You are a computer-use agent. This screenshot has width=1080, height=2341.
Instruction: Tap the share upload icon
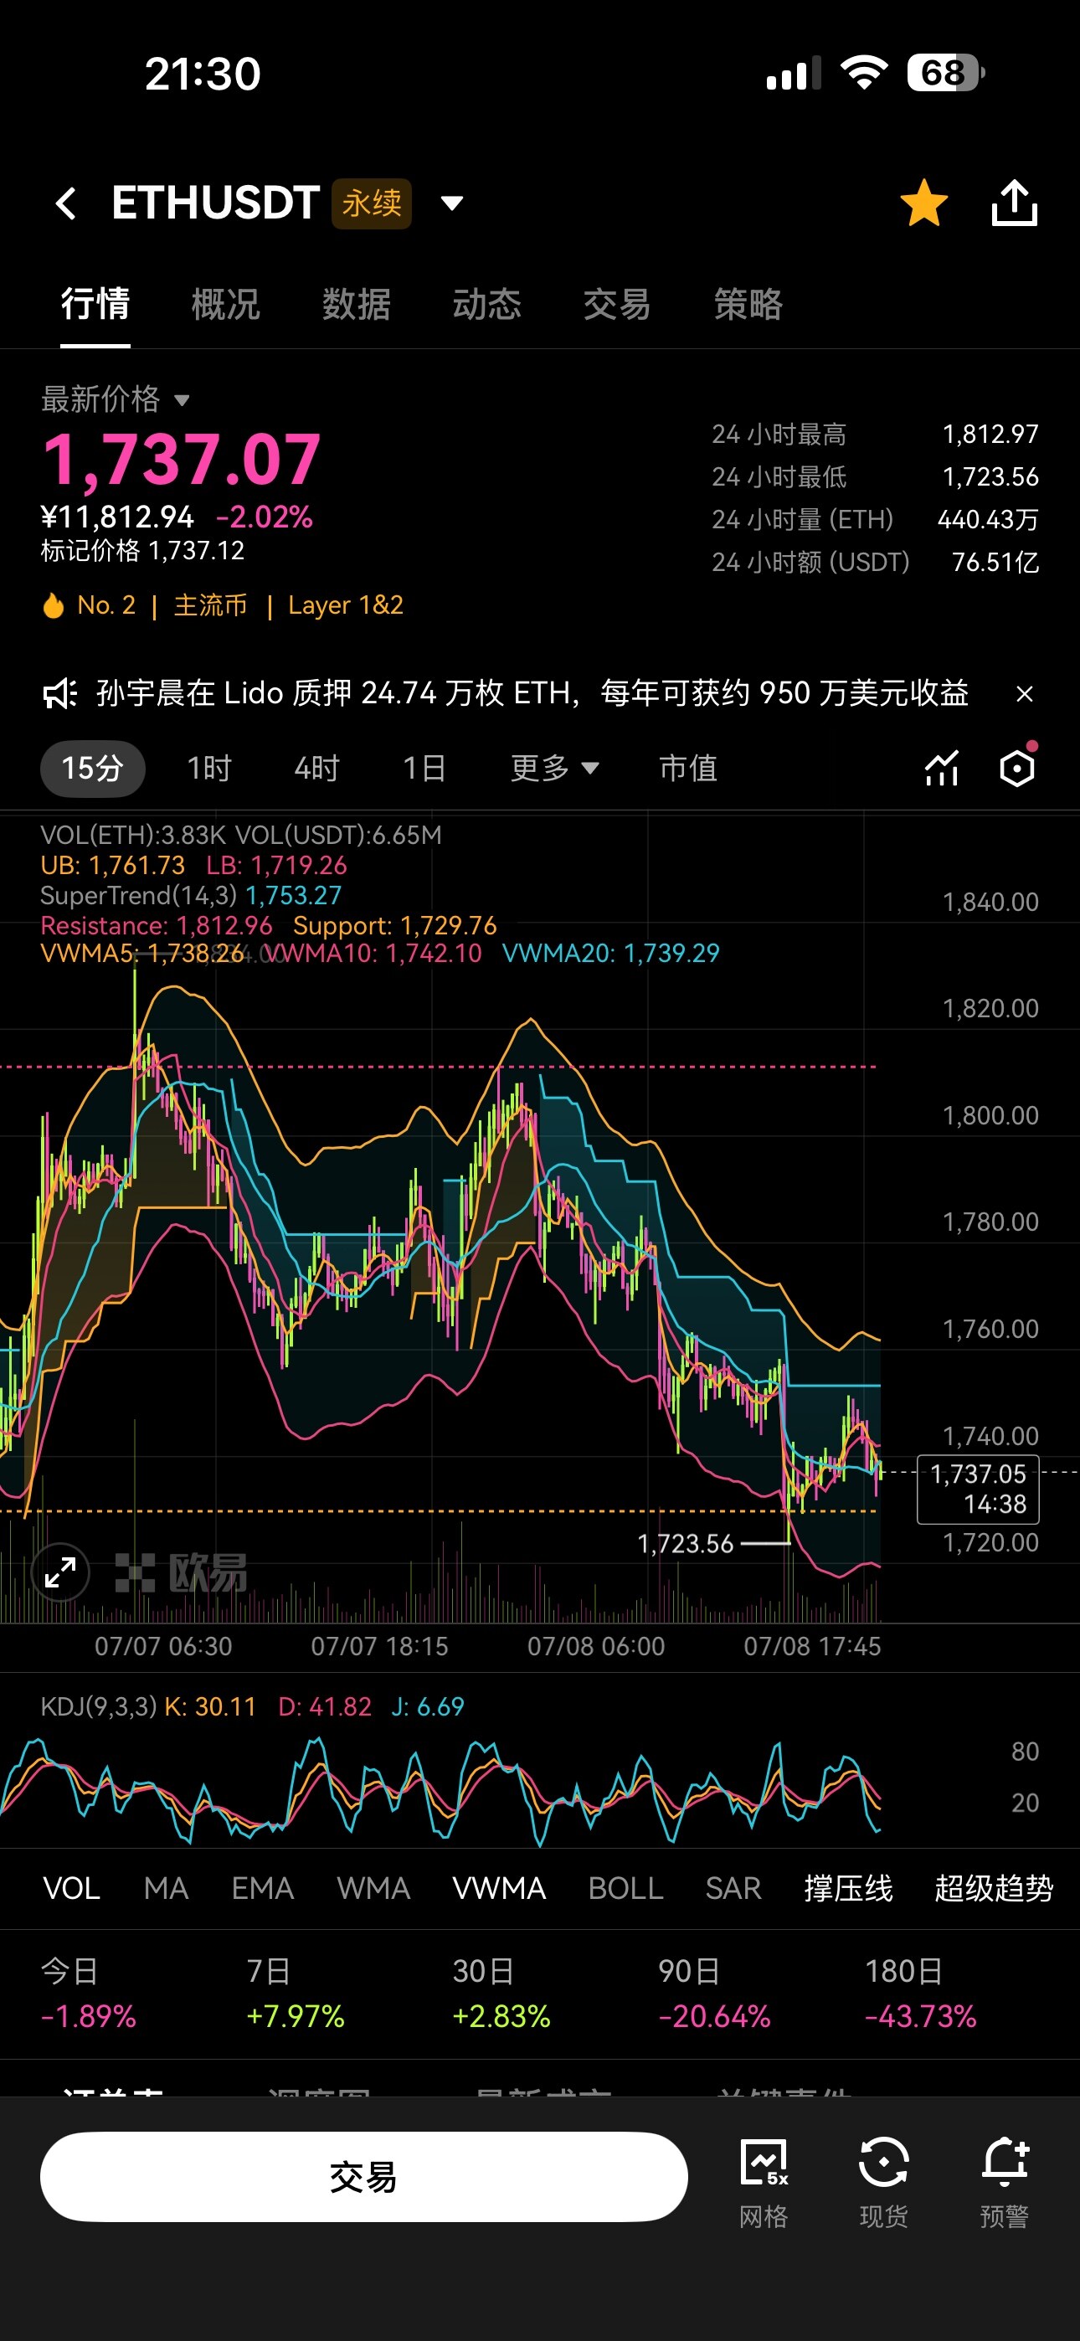1014,203
